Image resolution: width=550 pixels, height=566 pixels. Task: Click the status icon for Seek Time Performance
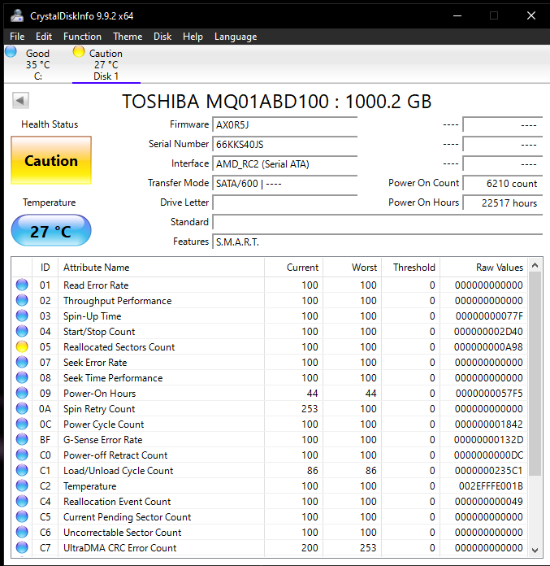(22, 377)
